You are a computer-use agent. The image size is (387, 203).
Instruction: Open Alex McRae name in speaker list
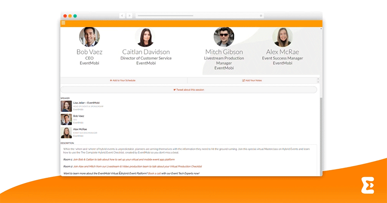click(x=80, y=129)
